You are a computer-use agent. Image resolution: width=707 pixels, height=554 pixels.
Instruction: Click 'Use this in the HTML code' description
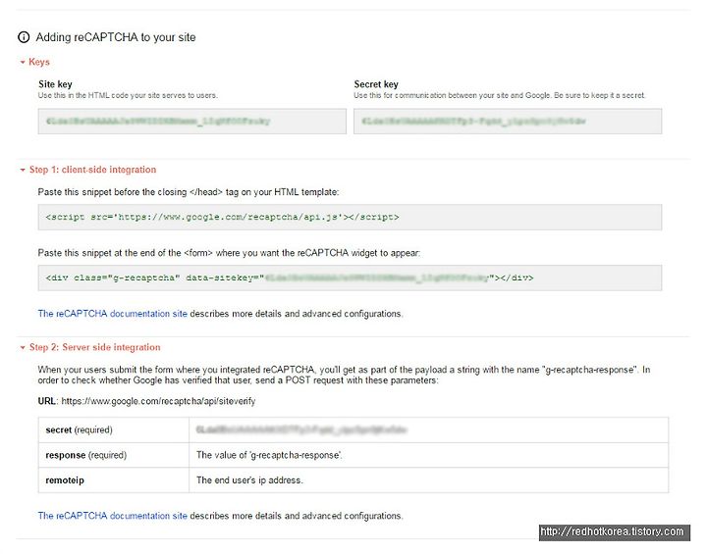[128, 95]
